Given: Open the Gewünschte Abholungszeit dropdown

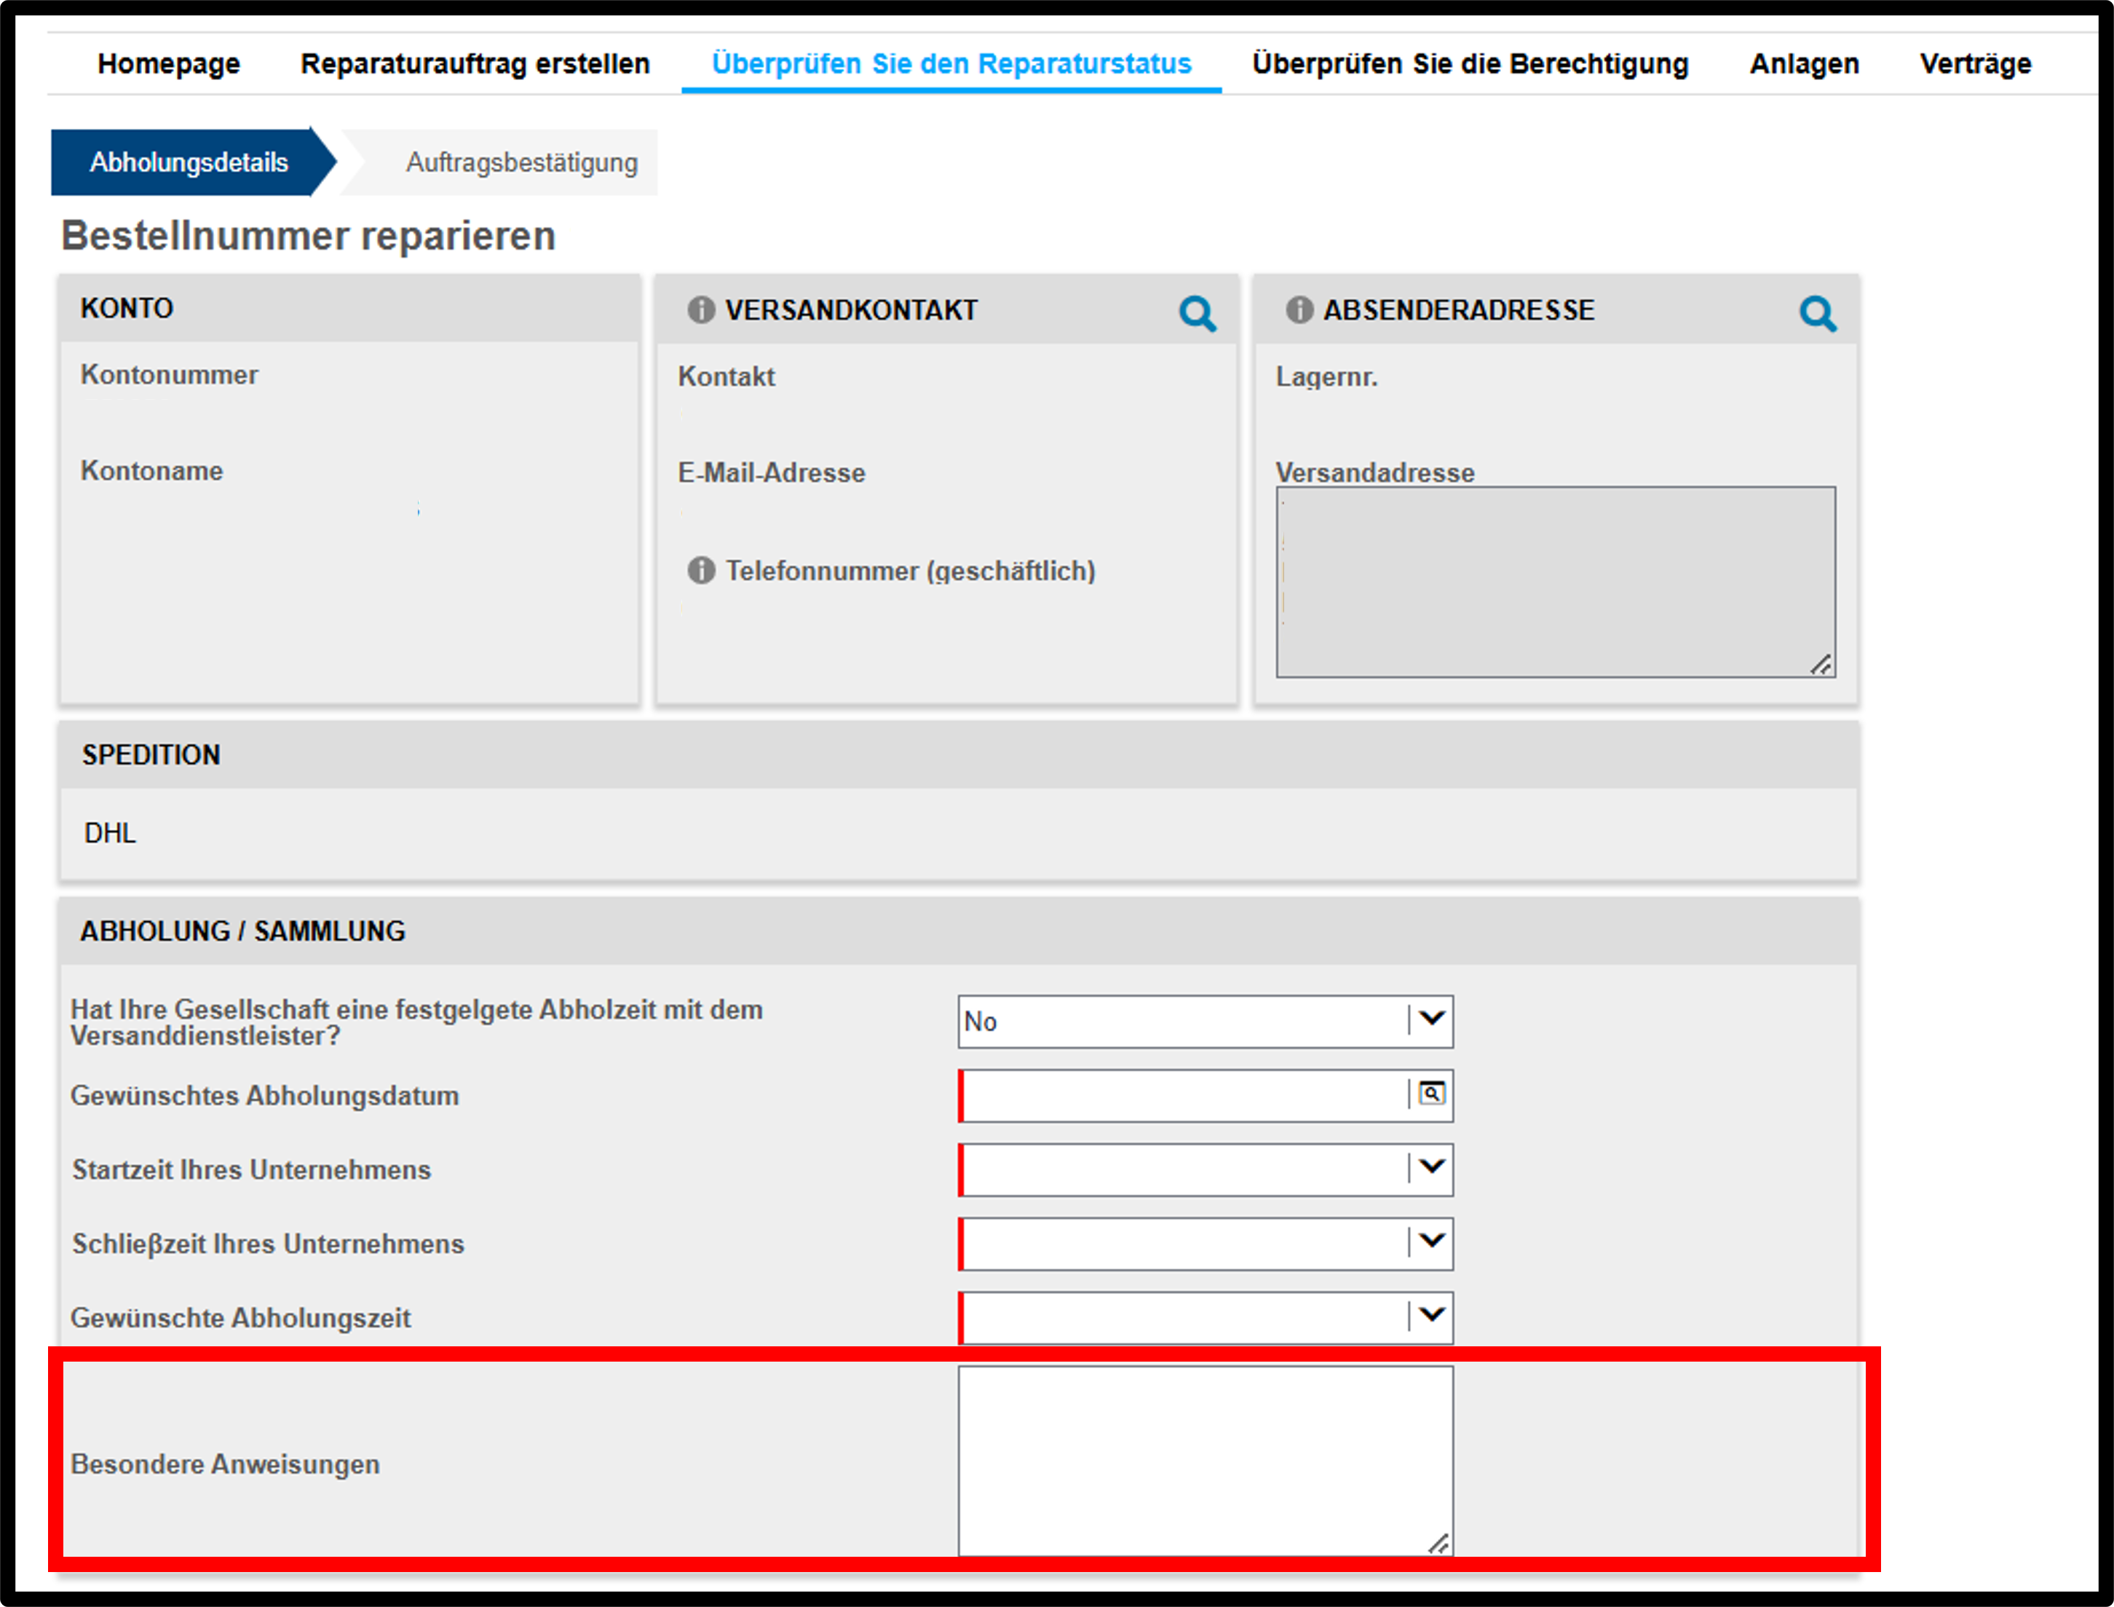Looking at the screenshot, I should pyautogui.click(x=1206, y=1318).
